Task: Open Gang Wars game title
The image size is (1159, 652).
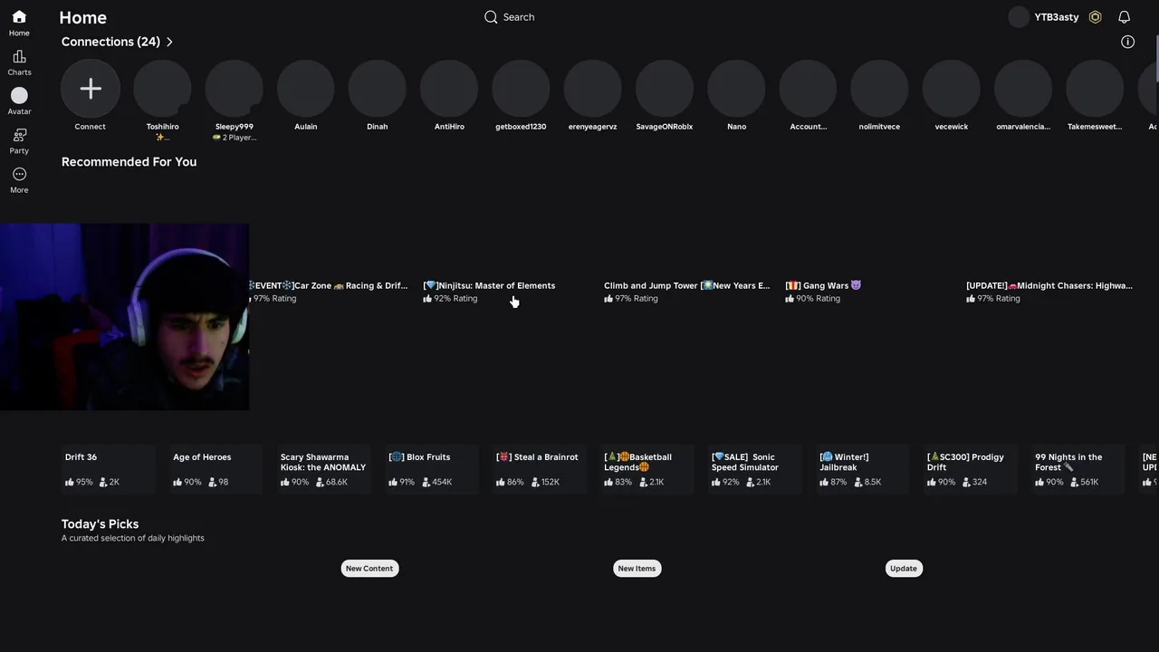Action: coord(823,286)
